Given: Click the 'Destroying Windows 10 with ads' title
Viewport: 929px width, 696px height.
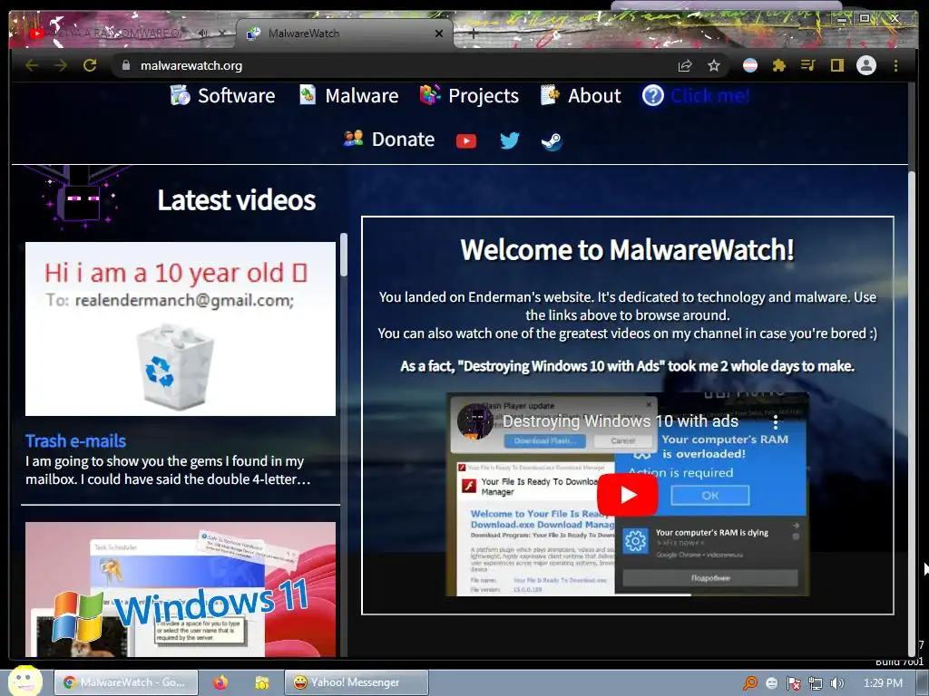Looking at the screenshot, I should [x=621, y=421].
